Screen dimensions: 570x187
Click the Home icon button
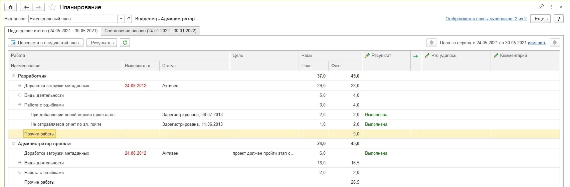pos(10,7)
